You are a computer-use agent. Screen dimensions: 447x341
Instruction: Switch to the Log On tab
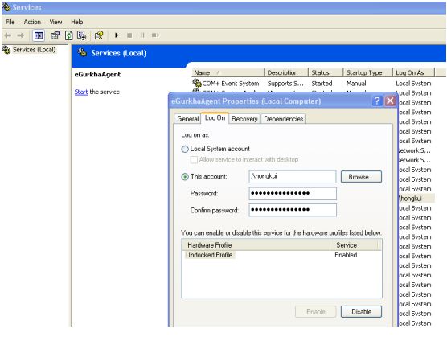coord(215,117)
